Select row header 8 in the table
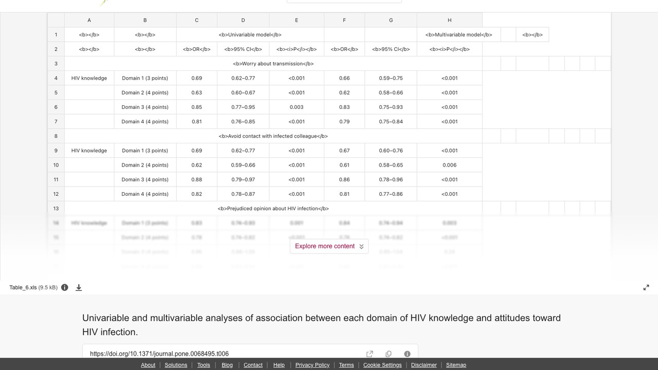Viewport: 658px width, 370px height. (56, 136)
